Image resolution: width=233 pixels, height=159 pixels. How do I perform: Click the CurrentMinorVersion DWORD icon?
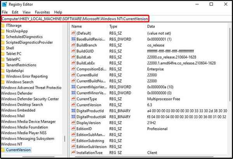[73, 93]
